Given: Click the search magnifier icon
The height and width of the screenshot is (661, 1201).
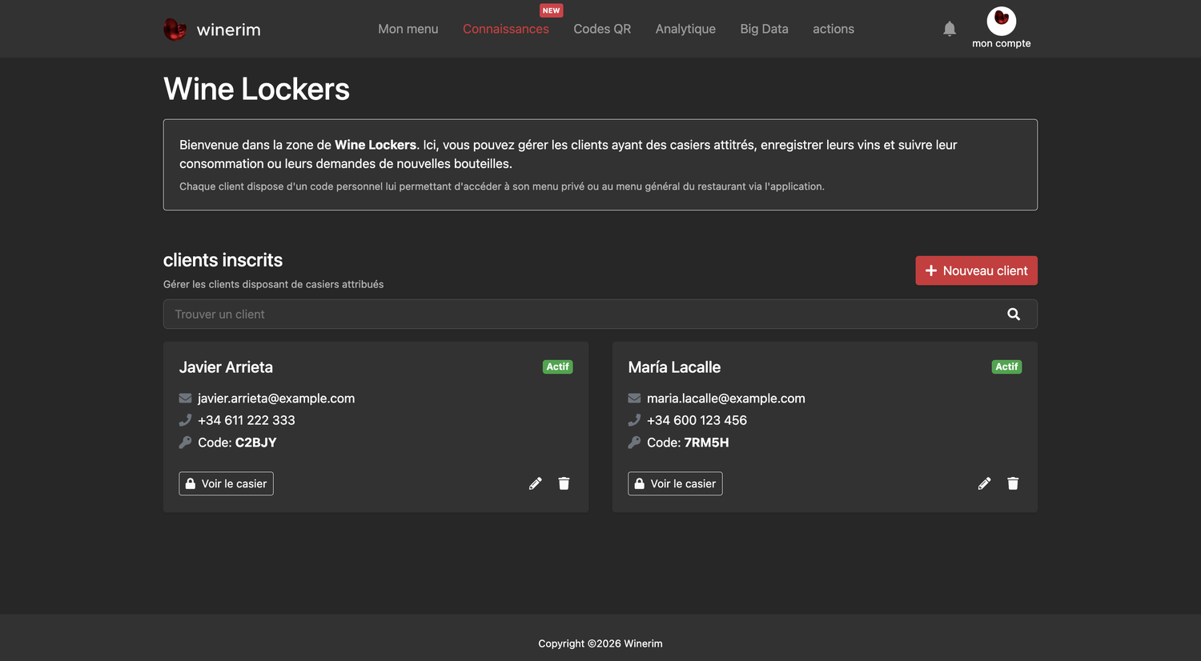Looking at the screenshot, I should tap(1014, 314).
